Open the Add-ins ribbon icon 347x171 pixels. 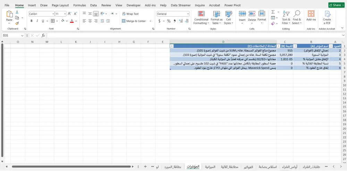(x=311, y=16)
